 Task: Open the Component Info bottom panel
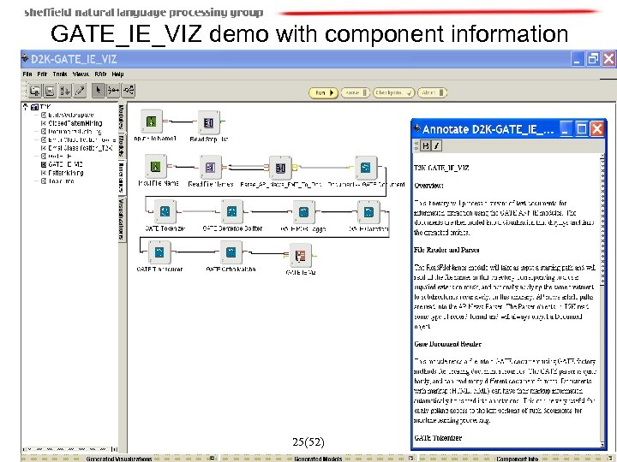(x=517, y=459)
